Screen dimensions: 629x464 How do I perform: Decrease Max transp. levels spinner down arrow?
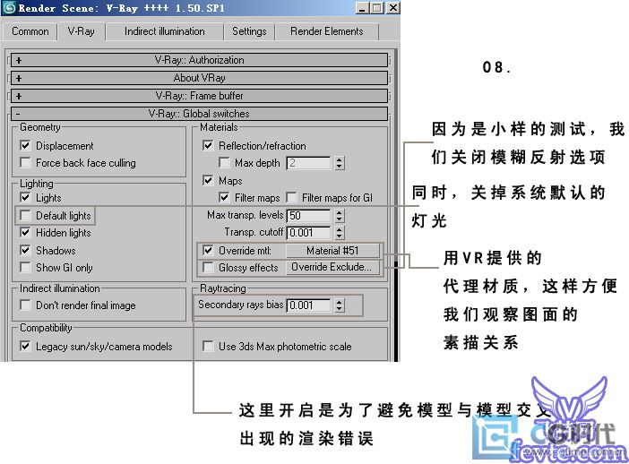(x=340, y=219)
